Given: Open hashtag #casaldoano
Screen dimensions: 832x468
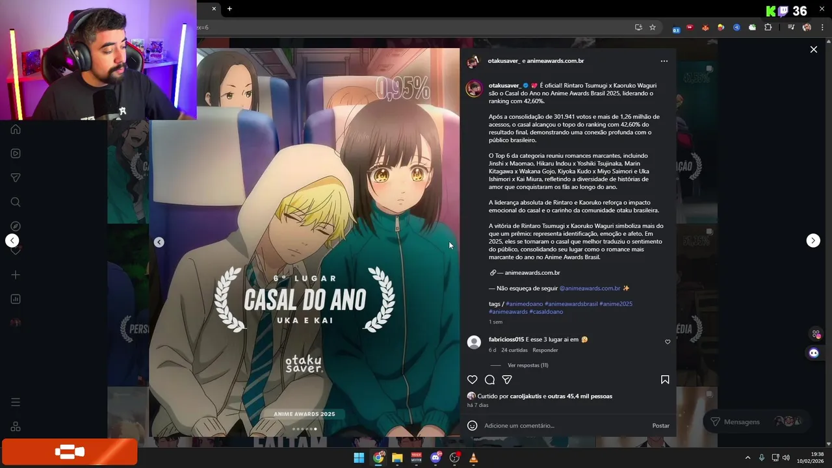Looking at the screenshot, I should pyautogui.click(x=546, y=312).
